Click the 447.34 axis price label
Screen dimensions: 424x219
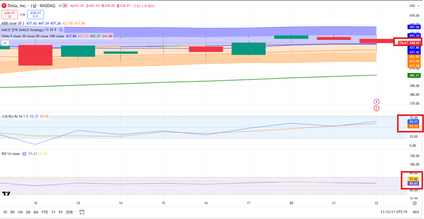point(414,36)
